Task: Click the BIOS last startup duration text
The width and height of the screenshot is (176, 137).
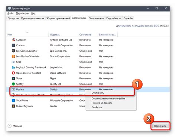Action: (x=142, y=26)
